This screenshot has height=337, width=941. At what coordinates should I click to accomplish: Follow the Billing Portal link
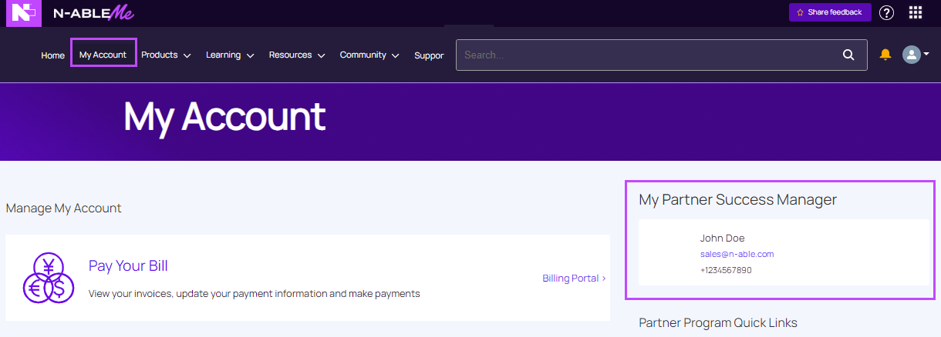pos(574,278)
